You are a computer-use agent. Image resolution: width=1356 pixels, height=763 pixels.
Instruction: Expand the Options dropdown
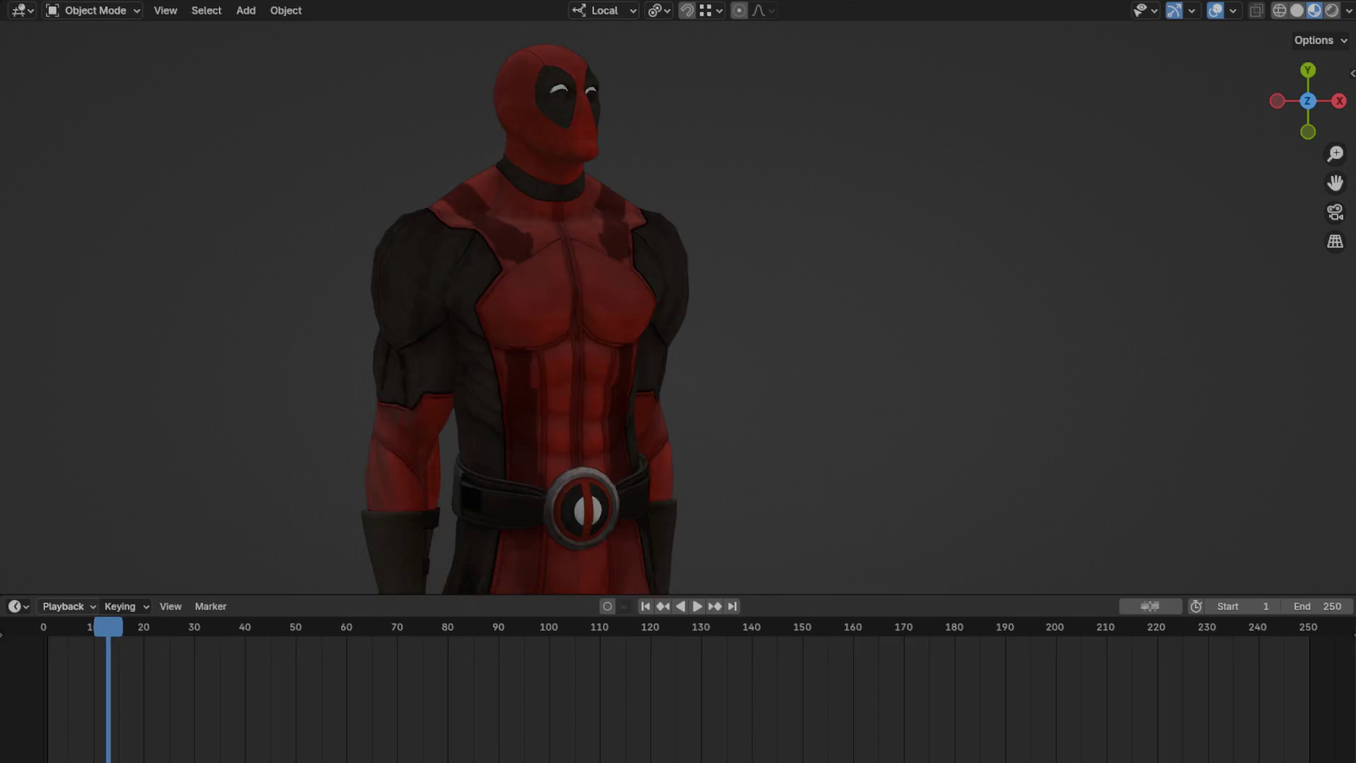point(1320,40)
